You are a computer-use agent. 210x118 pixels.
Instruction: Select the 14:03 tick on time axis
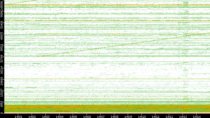(x=46, y=116)
